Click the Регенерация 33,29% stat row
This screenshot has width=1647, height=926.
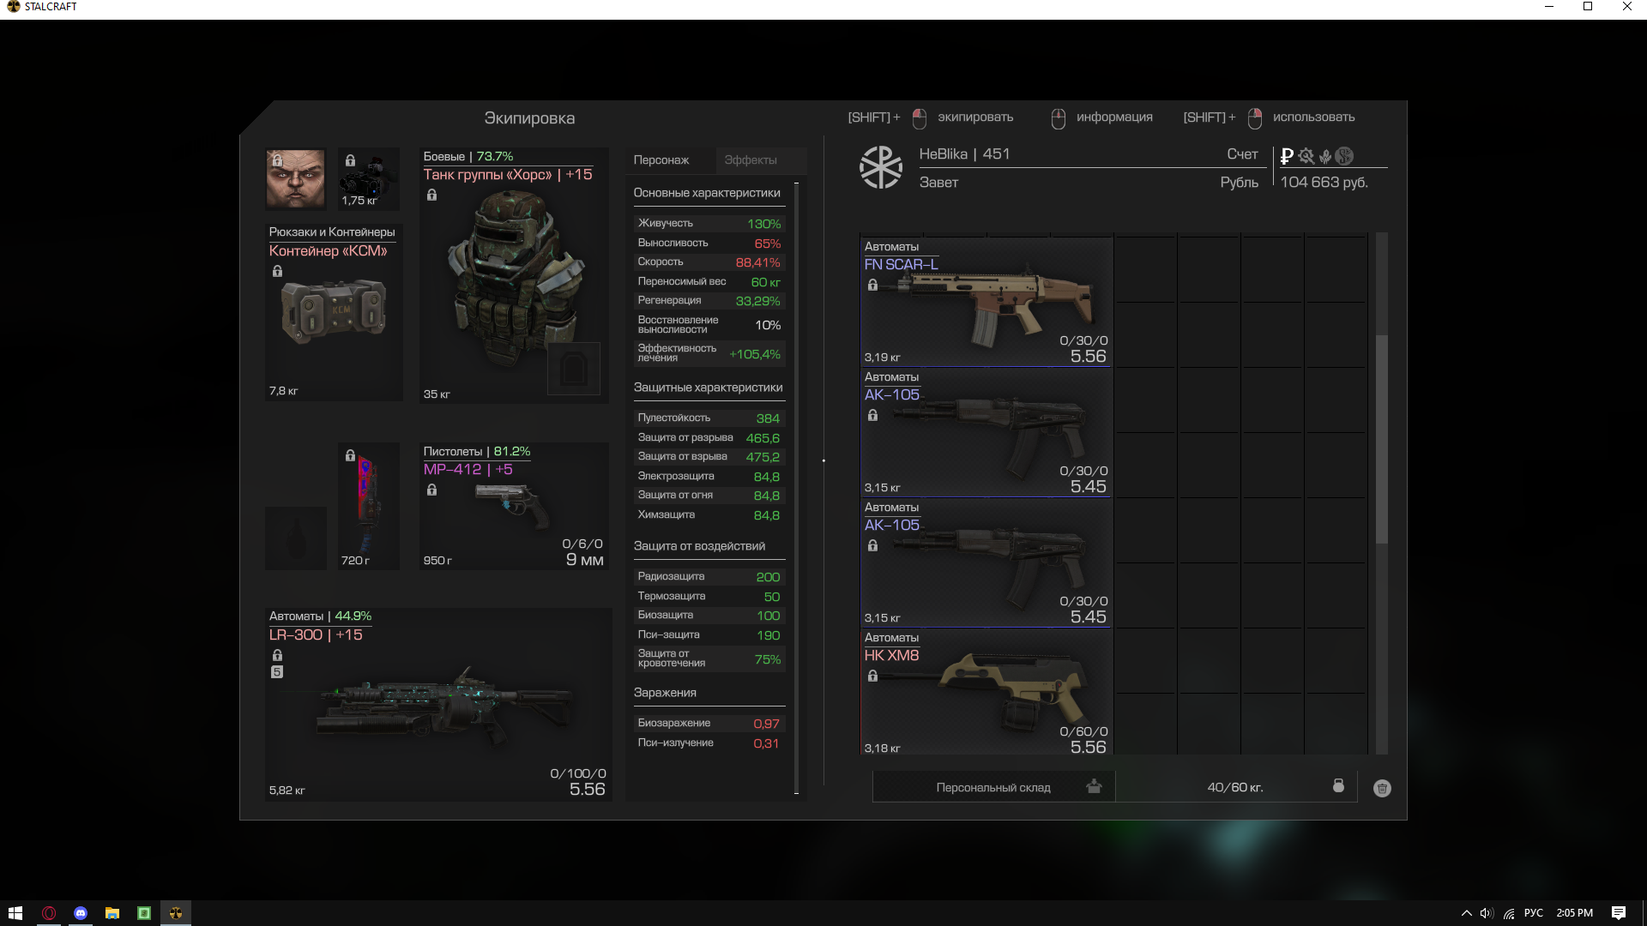(x=709, y=301)
